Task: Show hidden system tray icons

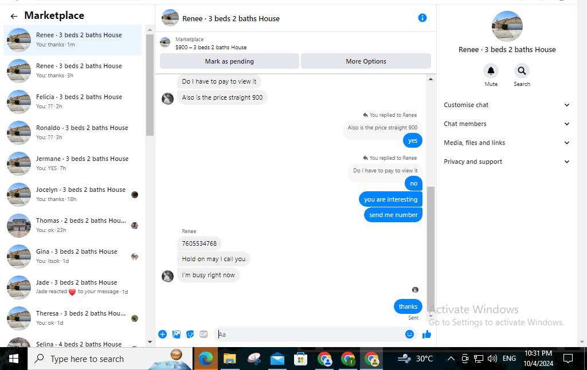Action: [451, 359]
